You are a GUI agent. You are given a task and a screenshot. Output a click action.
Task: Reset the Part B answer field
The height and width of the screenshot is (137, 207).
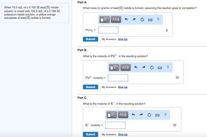point(152,67)
